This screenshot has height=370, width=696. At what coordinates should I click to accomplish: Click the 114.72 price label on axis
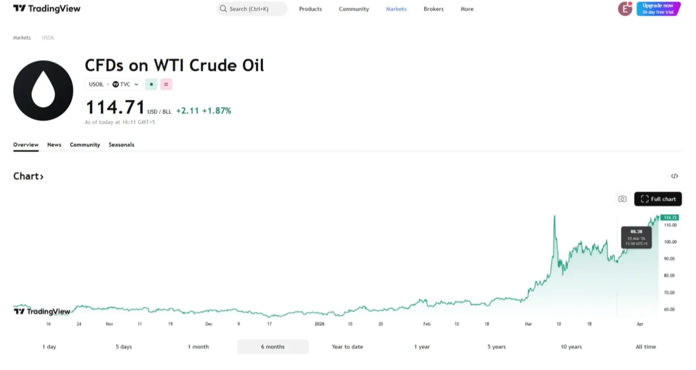click(x=670, y=218)
